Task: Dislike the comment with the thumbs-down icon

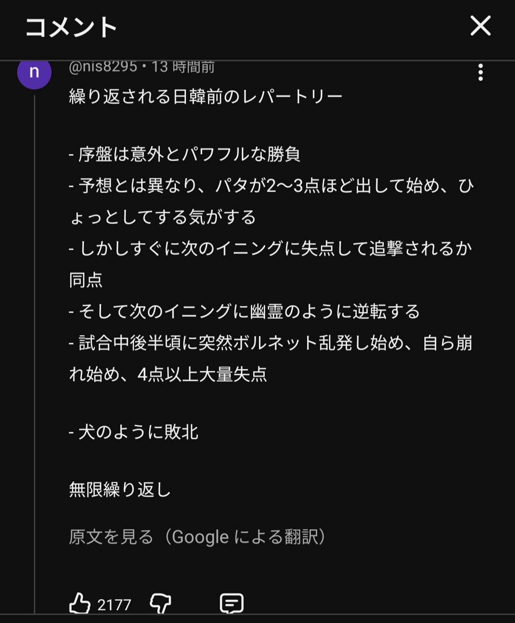Action: 160,603
